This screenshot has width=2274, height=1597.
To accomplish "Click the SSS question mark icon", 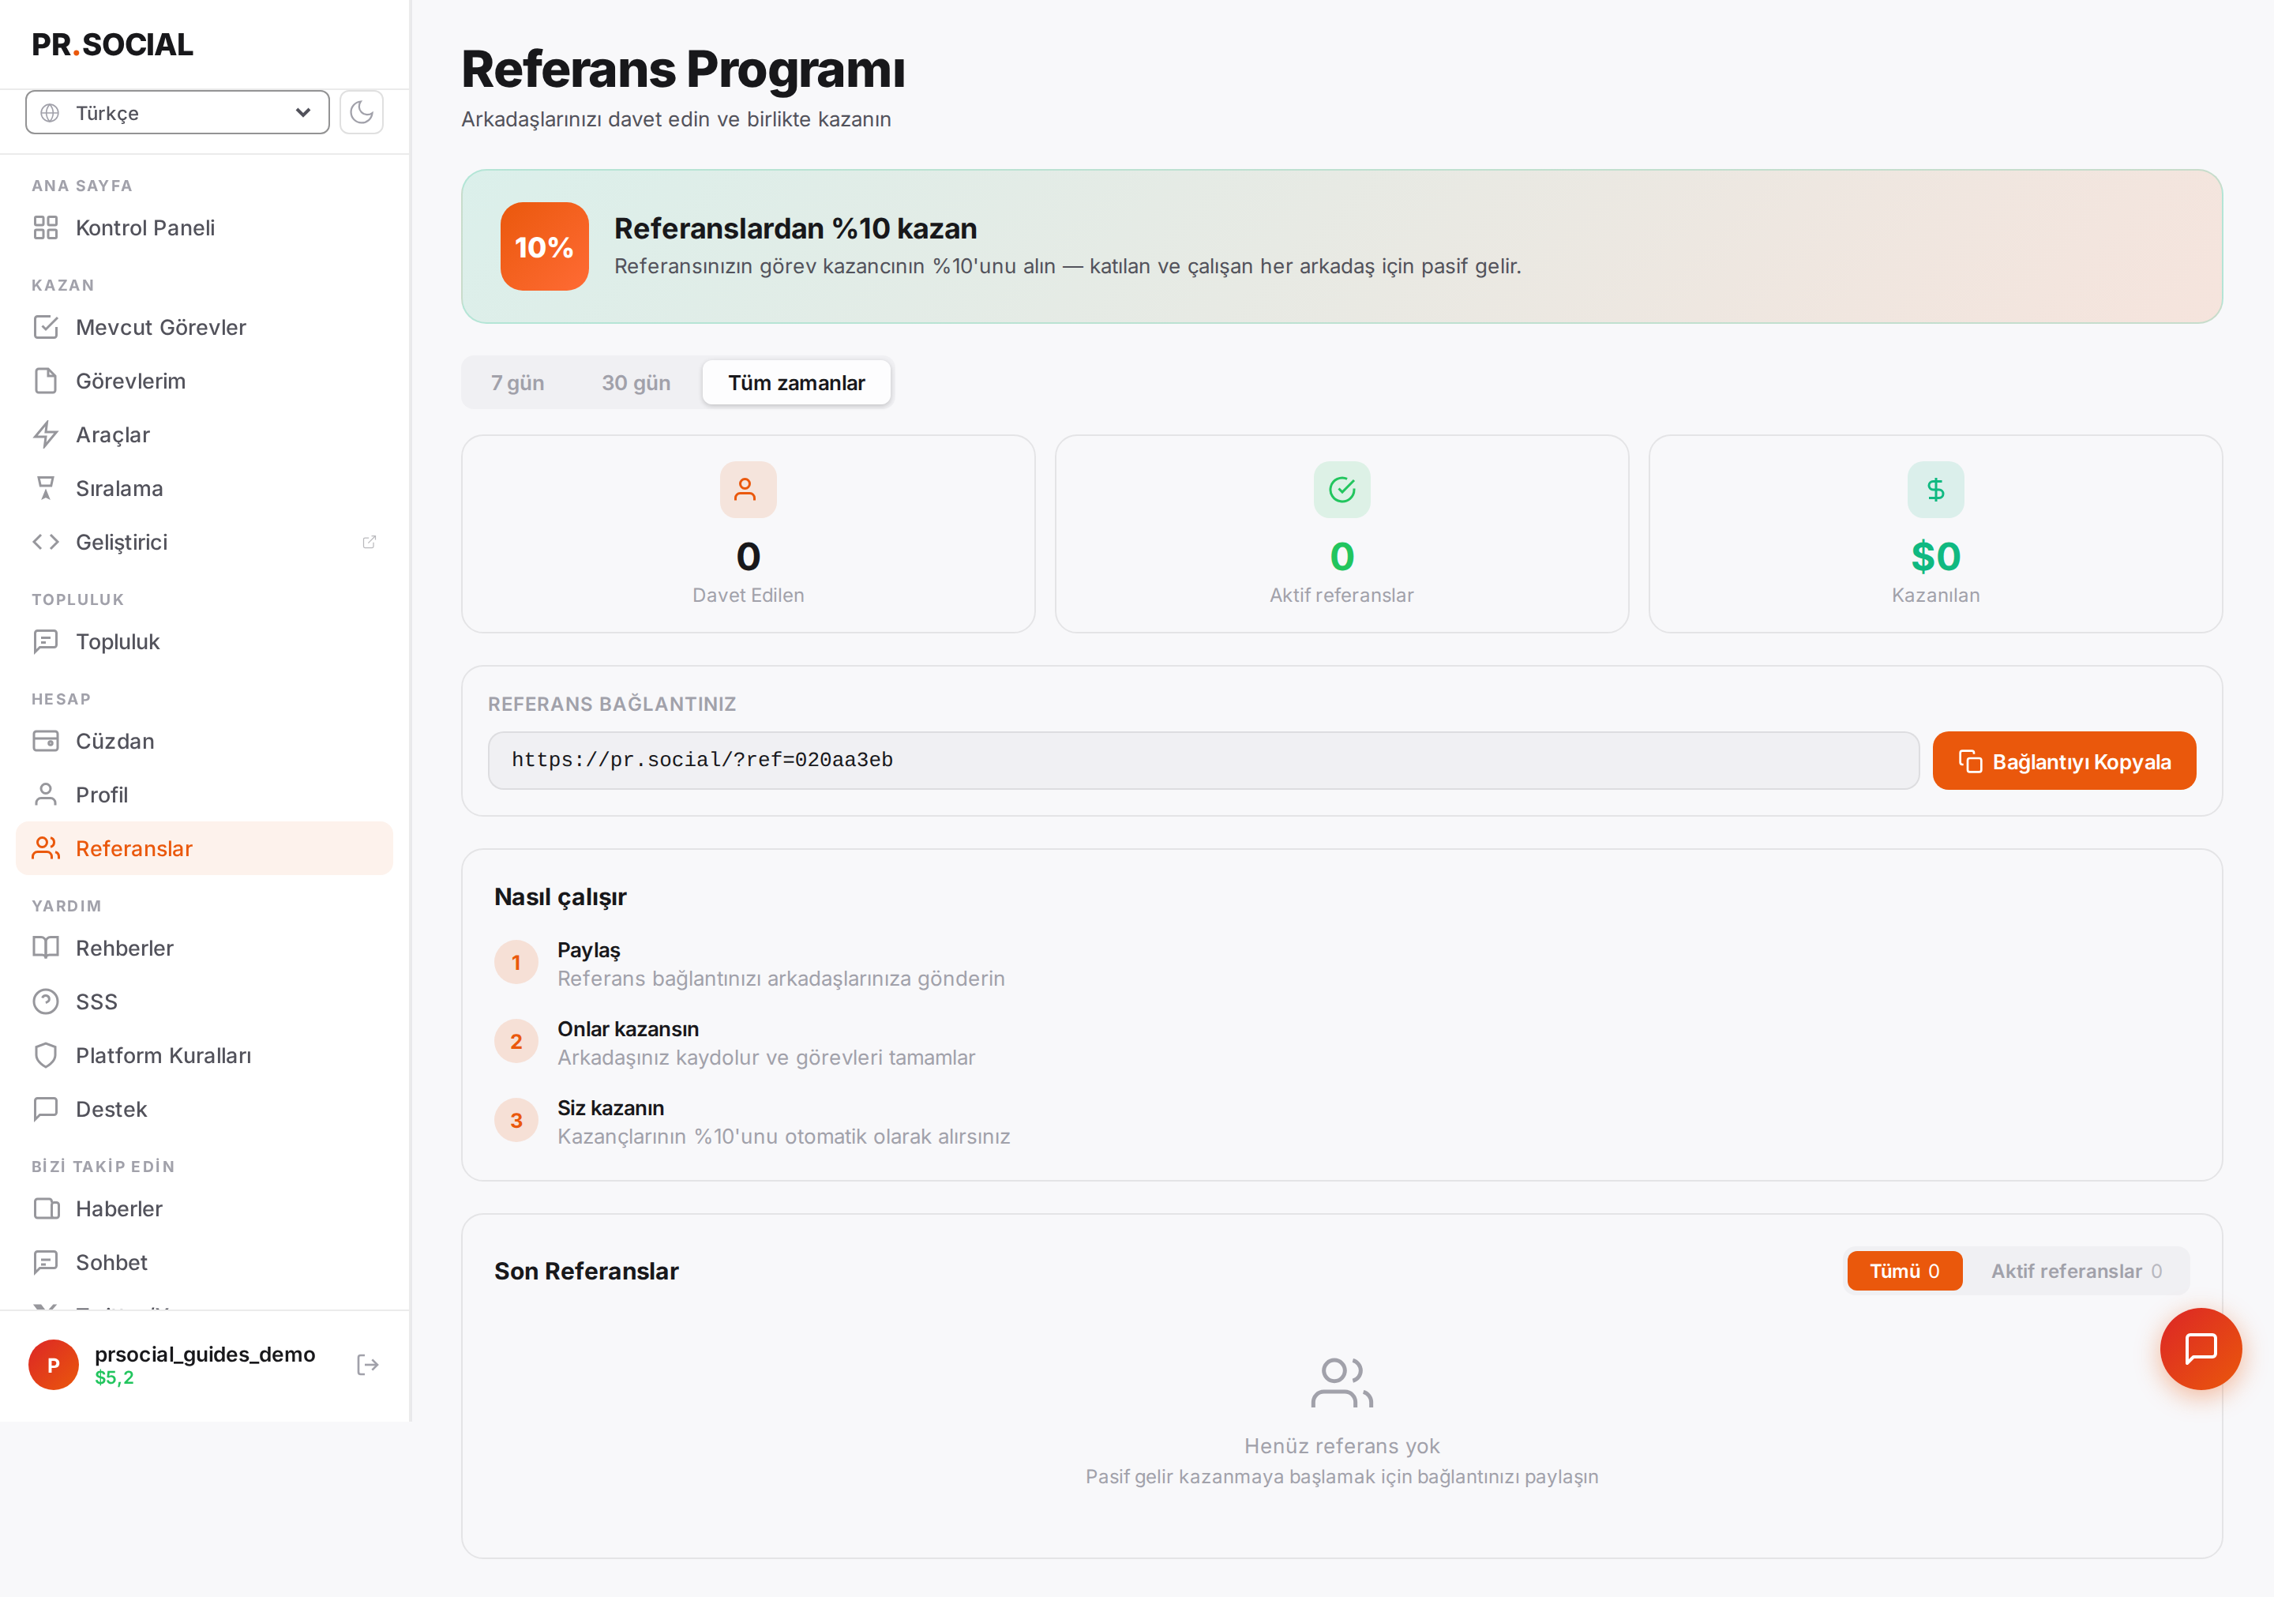I will tap(46, 1001).
